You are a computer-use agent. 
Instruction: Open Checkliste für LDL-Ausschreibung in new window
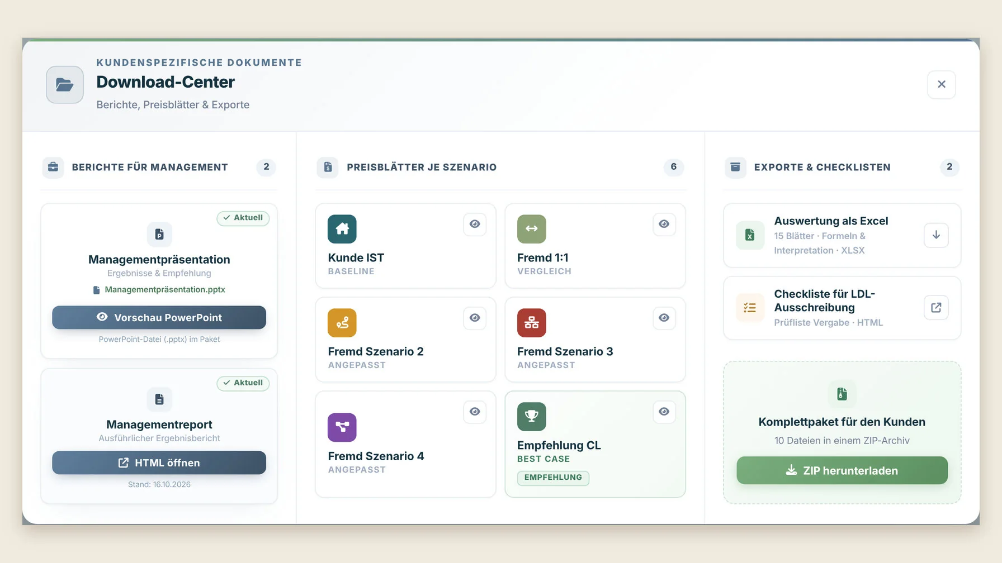point(936,308)
